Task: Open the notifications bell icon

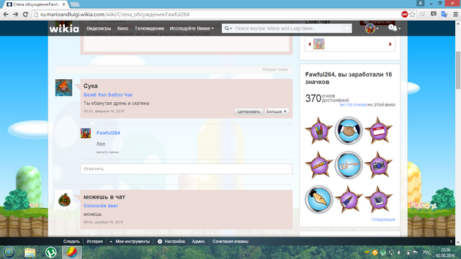Action: [393, 28]
